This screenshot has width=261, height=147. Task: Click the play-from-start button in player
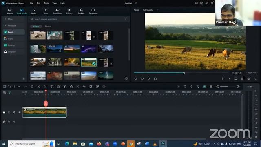tap(142, 79)
